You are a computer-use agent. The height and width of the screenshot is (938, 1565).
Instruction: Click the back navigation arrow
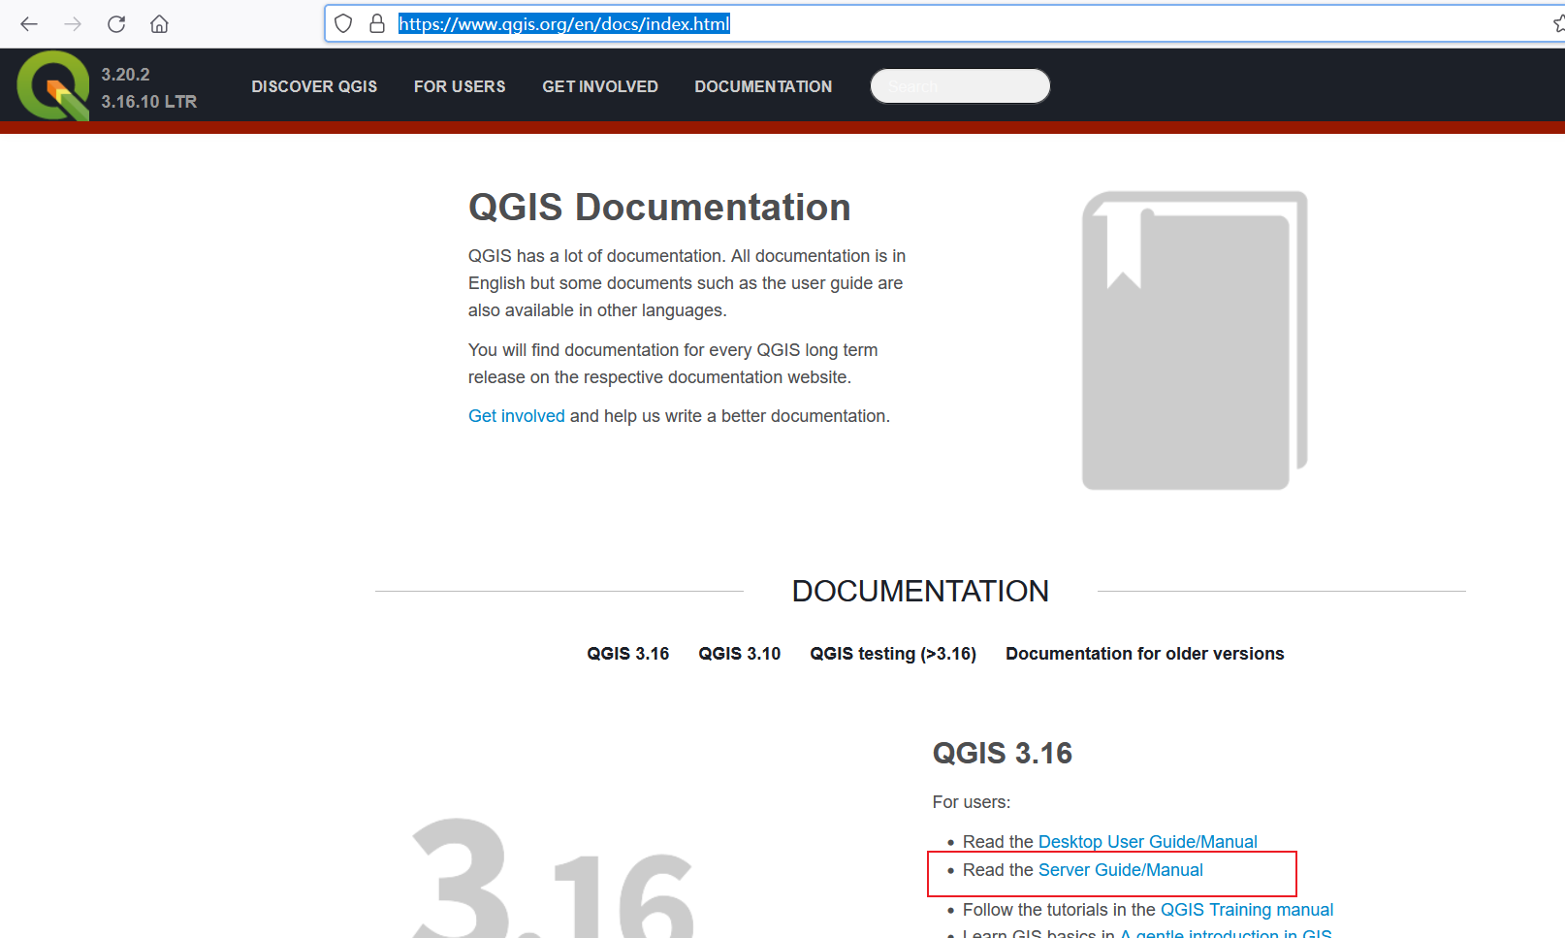29,23
